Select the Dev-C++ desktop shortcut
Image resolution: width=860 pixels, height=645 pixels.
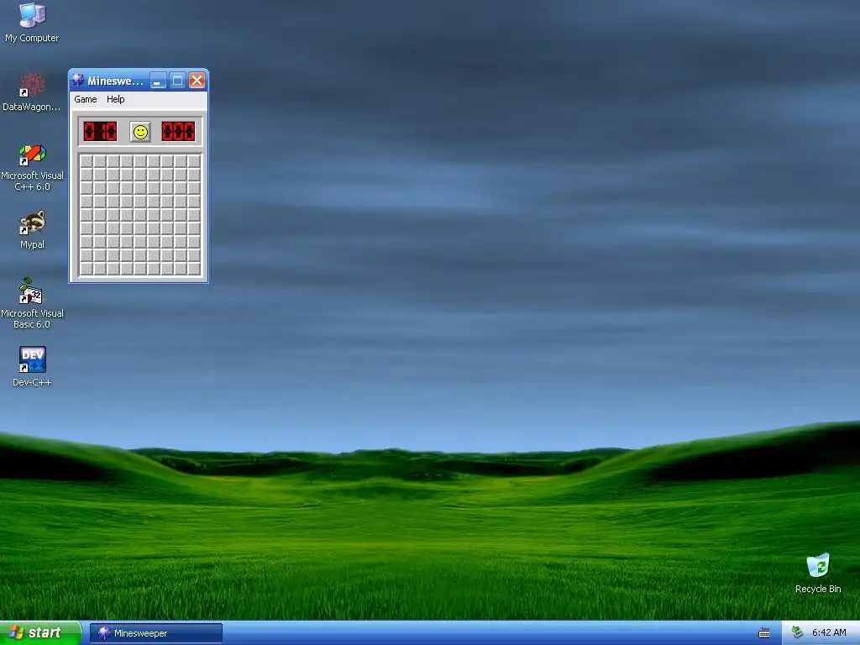[32, 367]
